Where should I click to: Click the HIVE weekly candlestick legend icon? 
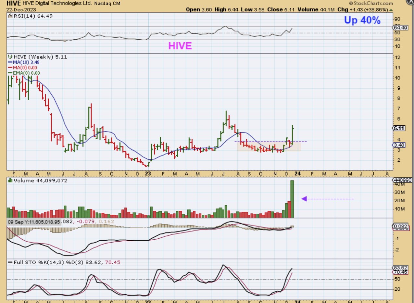point(10,57)
